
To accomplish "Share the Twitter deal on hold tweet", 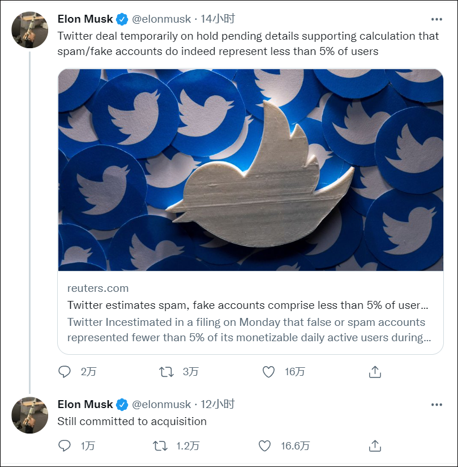I will click(374, 372).
